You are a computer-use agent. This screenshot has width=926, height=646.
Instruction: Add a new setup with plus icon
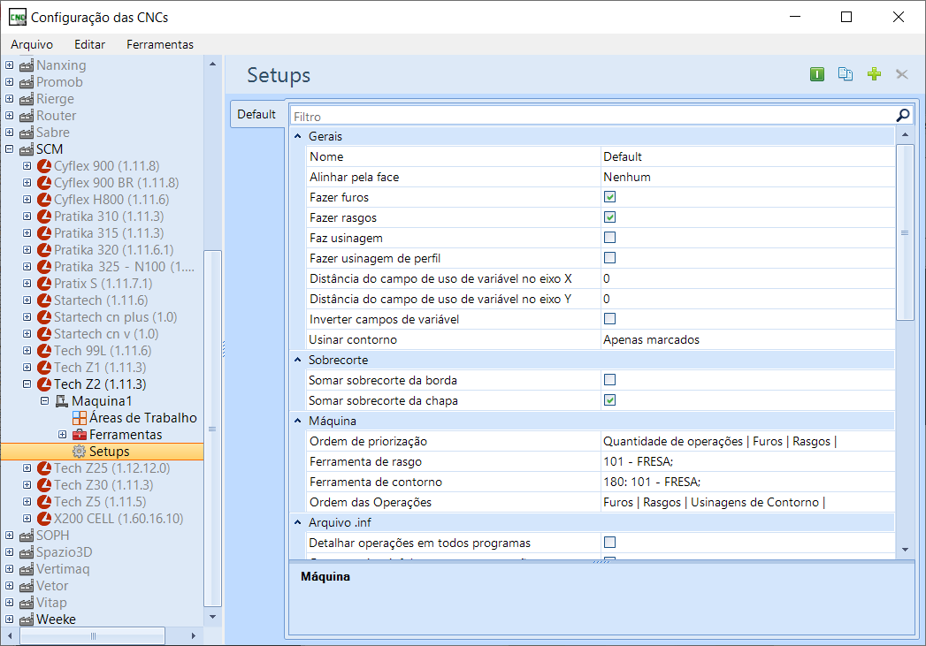pos(874,74)
